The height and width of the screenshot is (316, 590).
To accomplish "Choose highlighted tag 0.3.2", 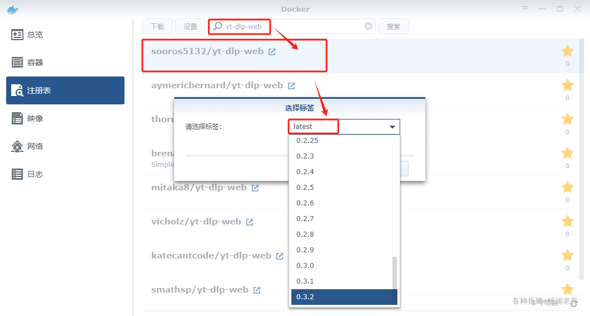I will pyautogui.click(x=344, y=297).
